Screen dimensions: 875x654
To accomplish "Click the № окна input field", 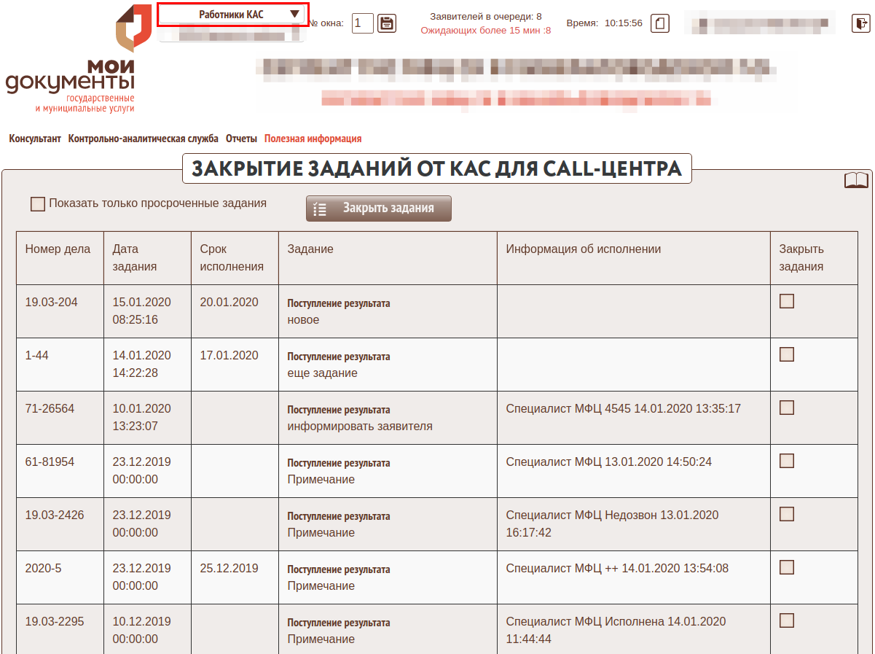I will point(362,23).
